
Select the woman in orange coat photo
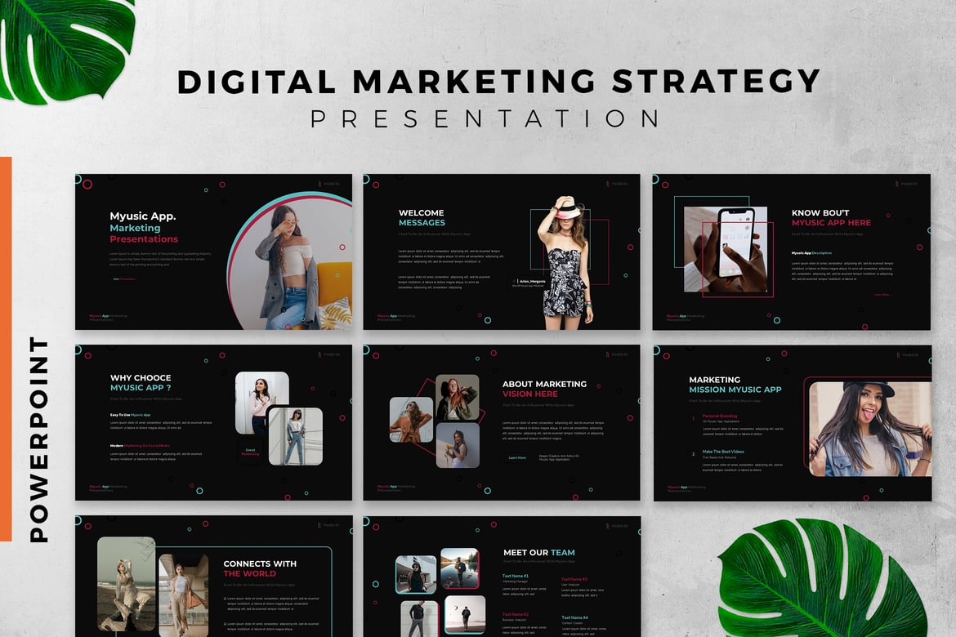(412, 420)
